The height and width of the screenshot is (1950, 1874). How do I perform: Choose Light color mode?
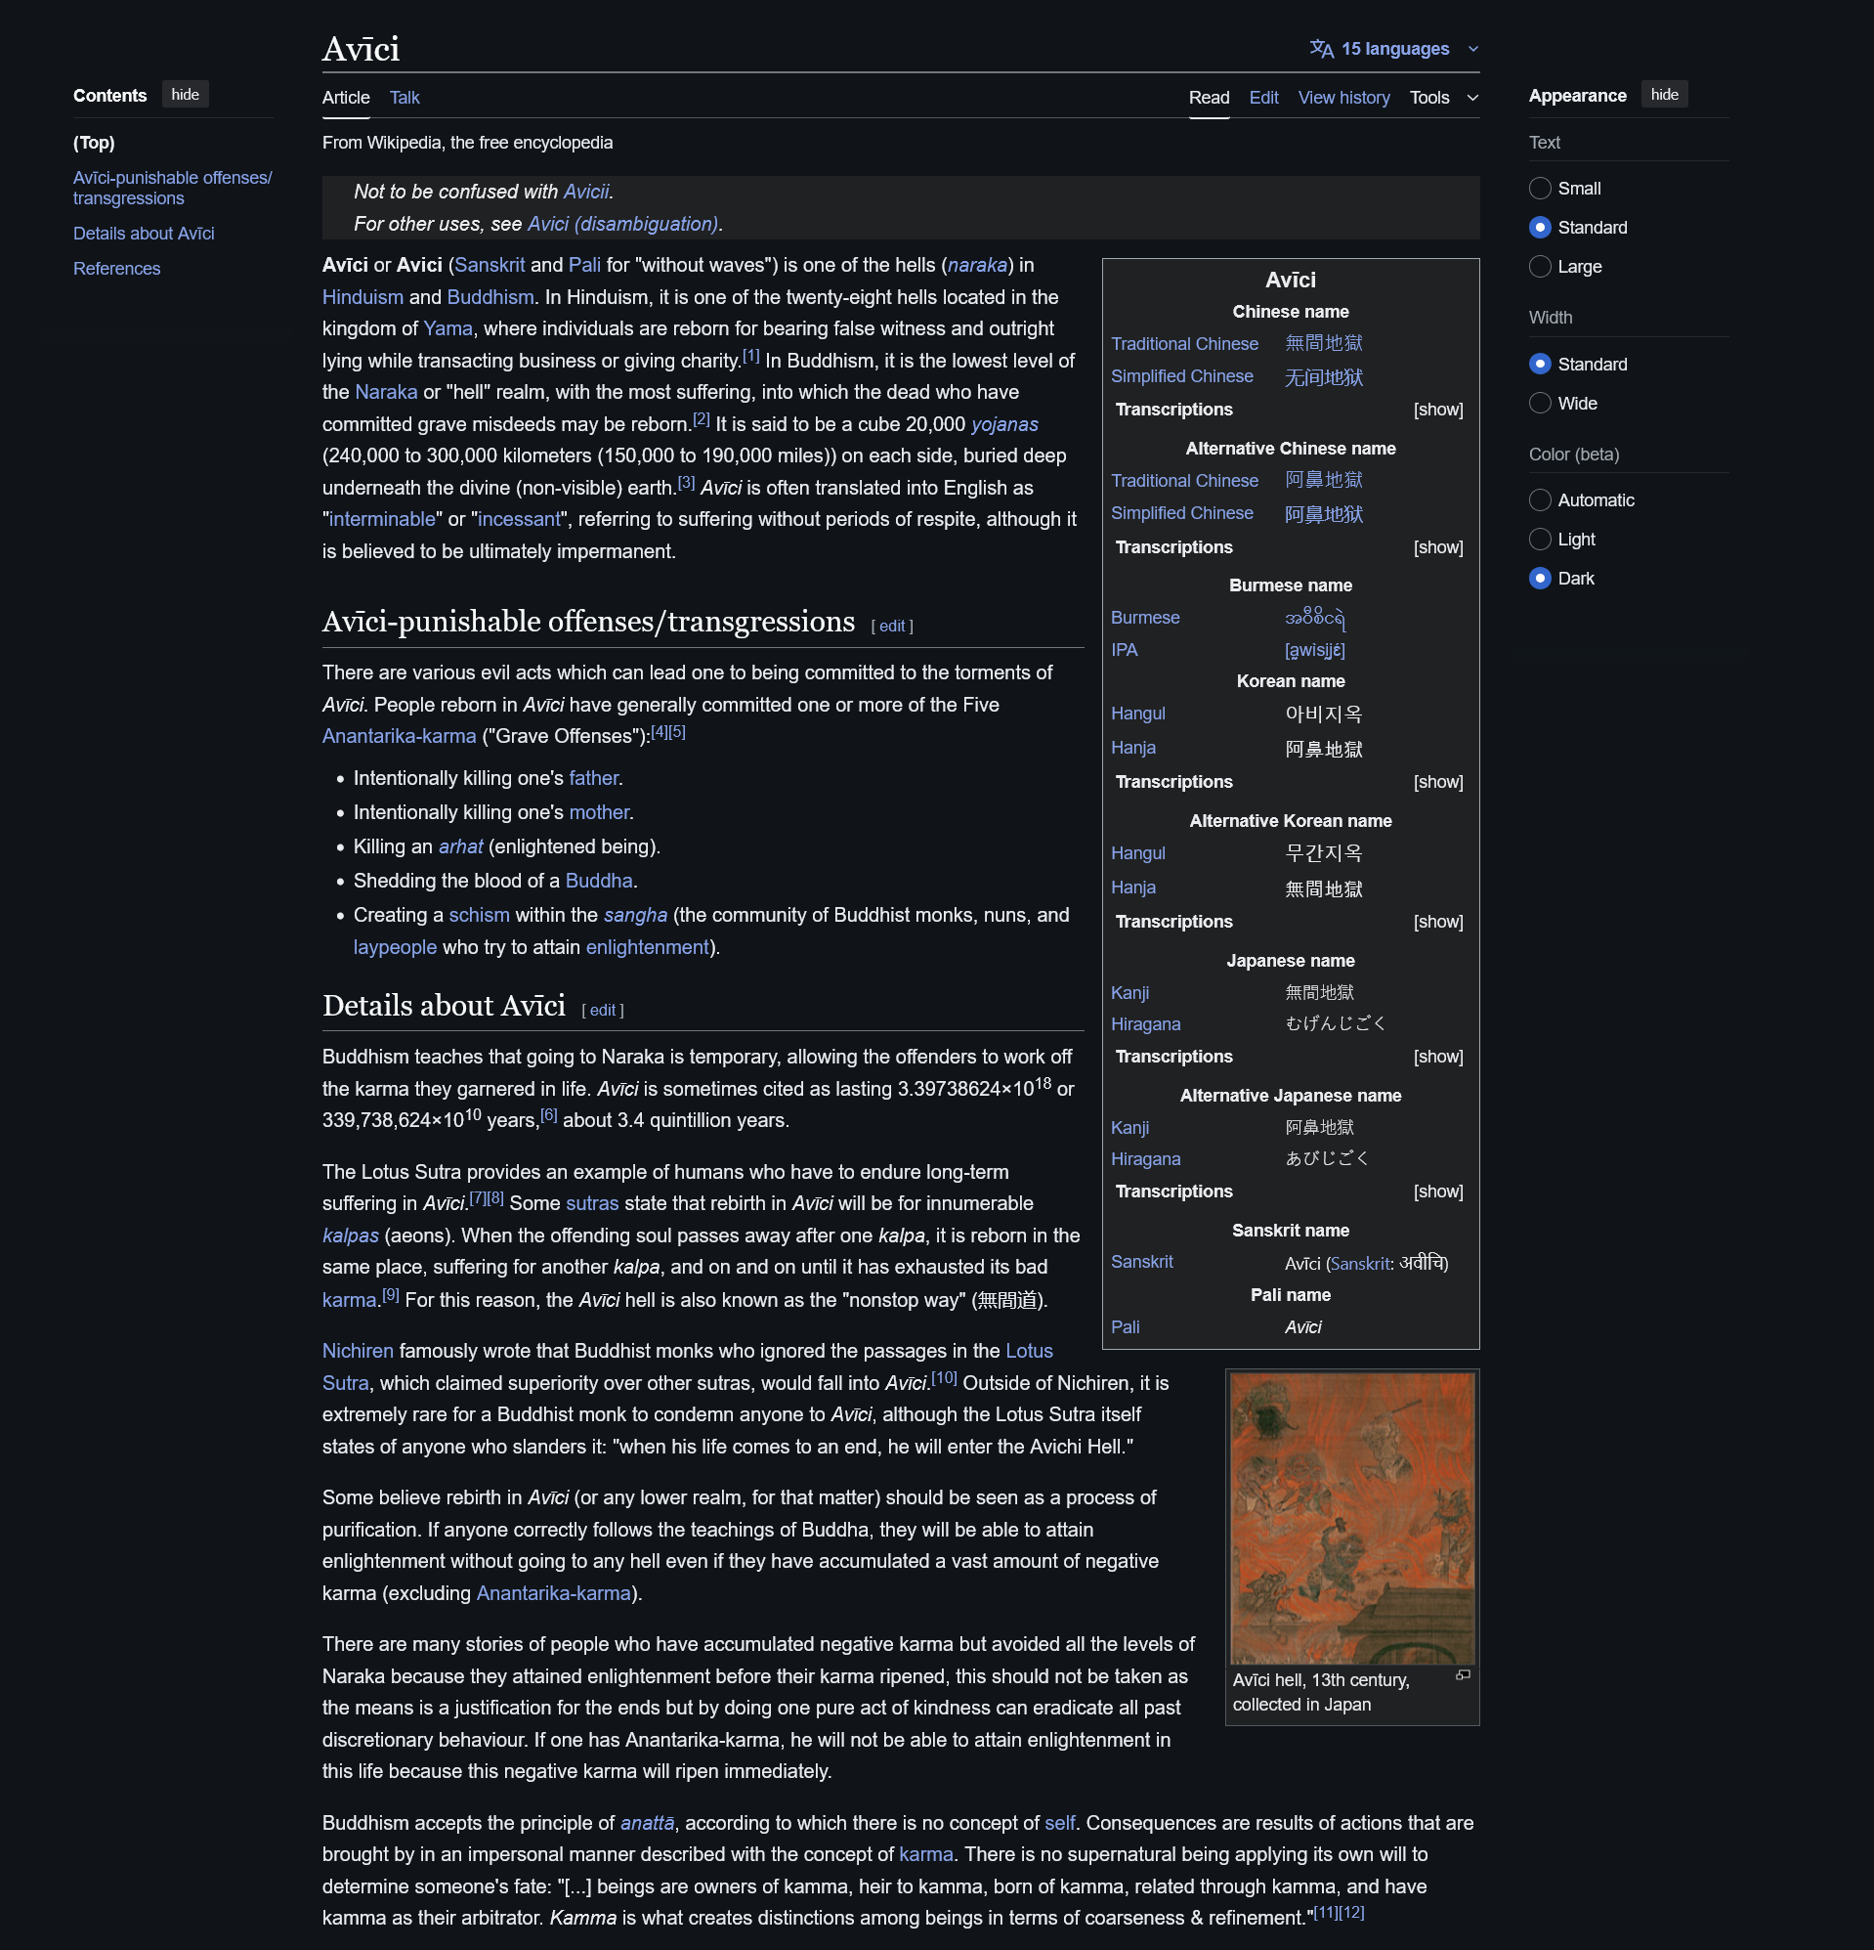tap(1540, 540)
